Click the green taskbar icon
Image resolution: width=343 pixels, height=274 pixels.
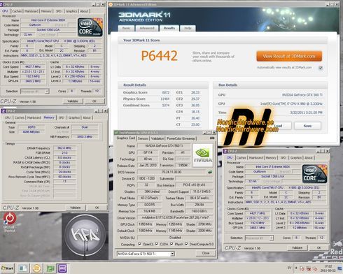pyautogui.click(x=50, y=268)
